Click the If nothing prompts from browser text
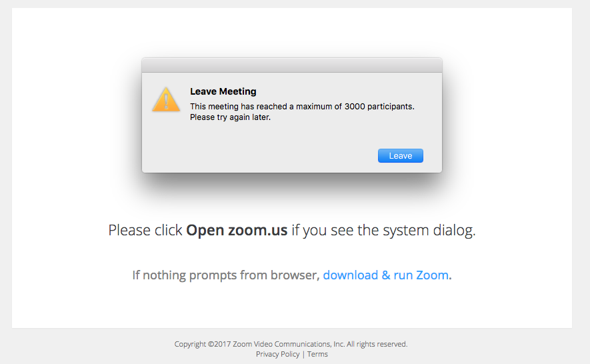This screenshot has width=590, height=364. pos(226,275)
